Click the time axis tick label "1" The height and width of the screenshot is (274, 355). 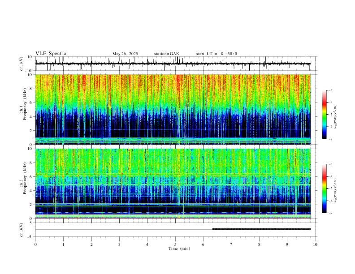(x=63, y=244)
